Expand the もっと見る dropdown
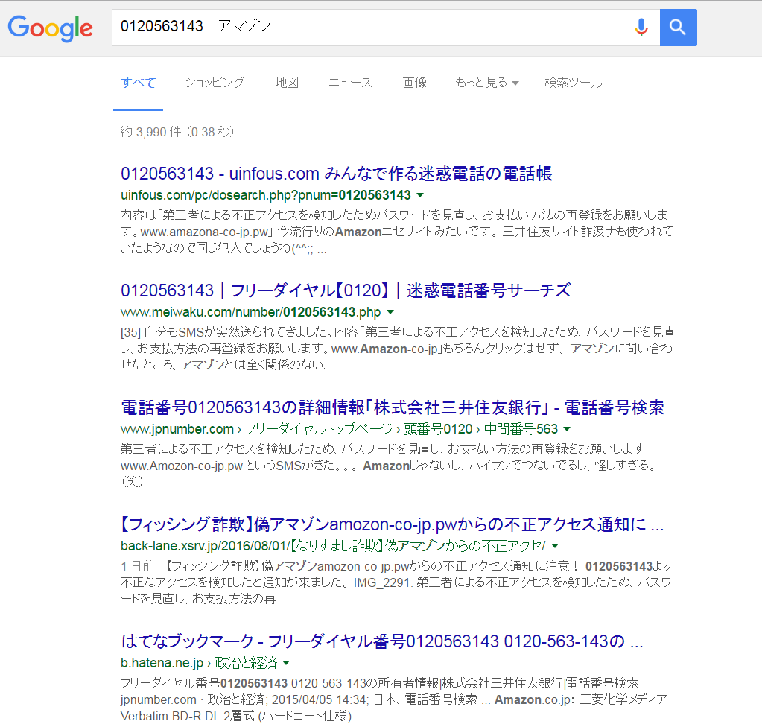 click(x=487, y=83)
